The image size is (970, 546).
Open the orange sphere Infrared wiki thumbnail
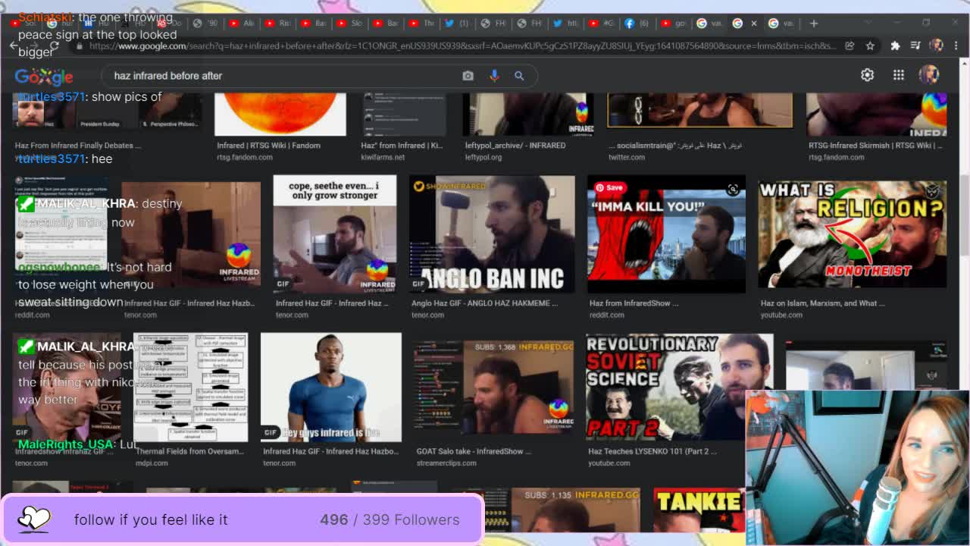coord(280,114)
